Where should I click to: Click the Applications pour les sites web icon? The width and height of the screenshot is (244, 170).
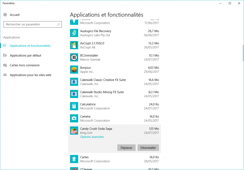[x=5, y=75]
